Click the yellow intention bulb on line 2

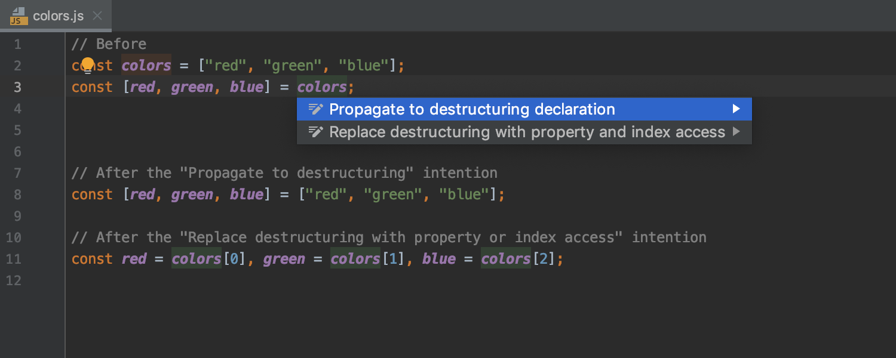click(x=88, y=63)
